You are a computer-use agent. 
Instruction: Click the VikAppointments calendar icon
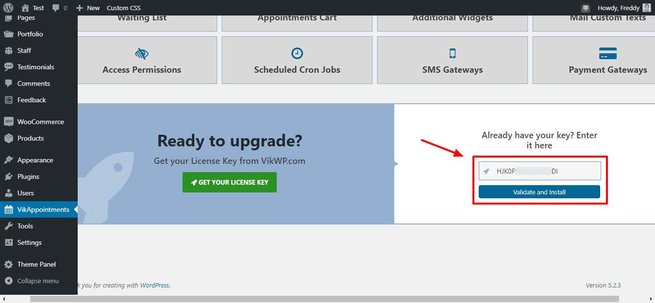(x=9, y=209)
